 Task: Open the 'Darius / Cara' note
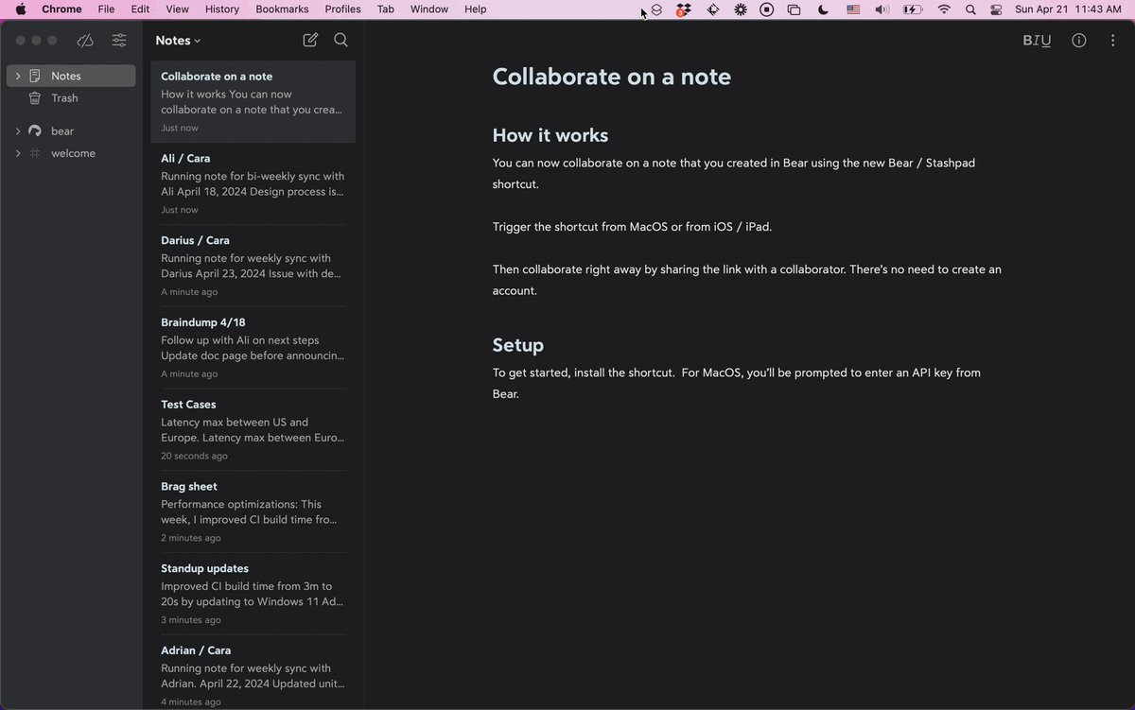[253, 266]
